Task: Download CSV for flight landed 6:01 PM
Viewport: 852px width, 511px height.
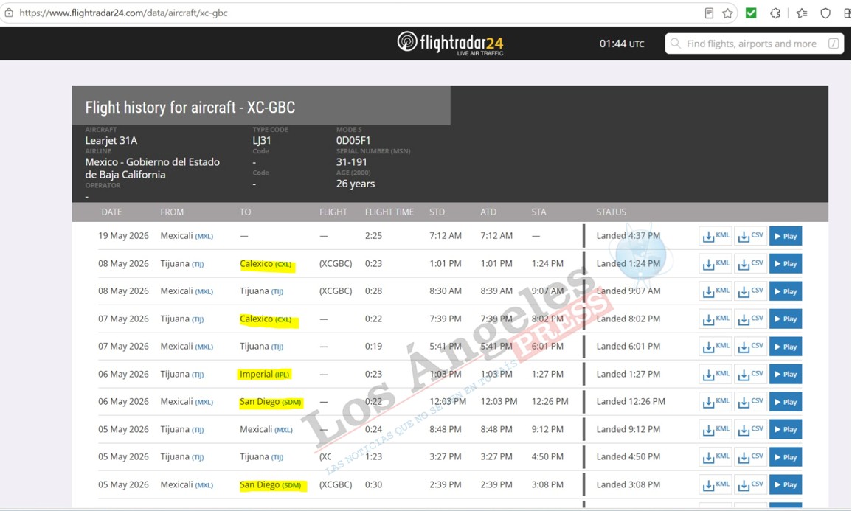Action: (x=750, y=347)
